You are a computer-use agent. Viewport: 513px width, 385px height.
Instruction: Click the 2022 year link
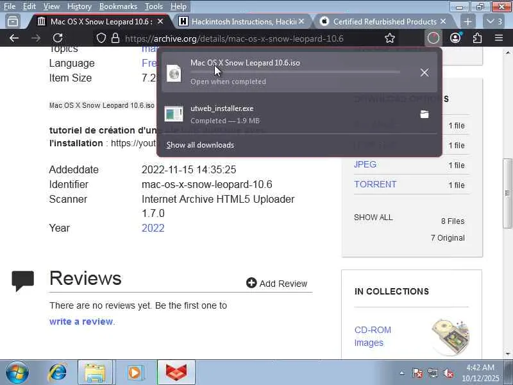tap(153, 228)
